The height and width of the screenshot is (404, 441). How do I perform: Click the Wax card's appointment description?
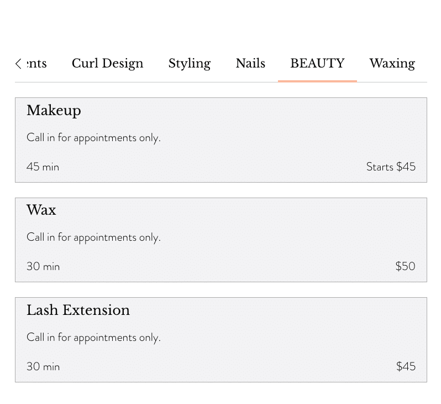(x=93, y=237)
